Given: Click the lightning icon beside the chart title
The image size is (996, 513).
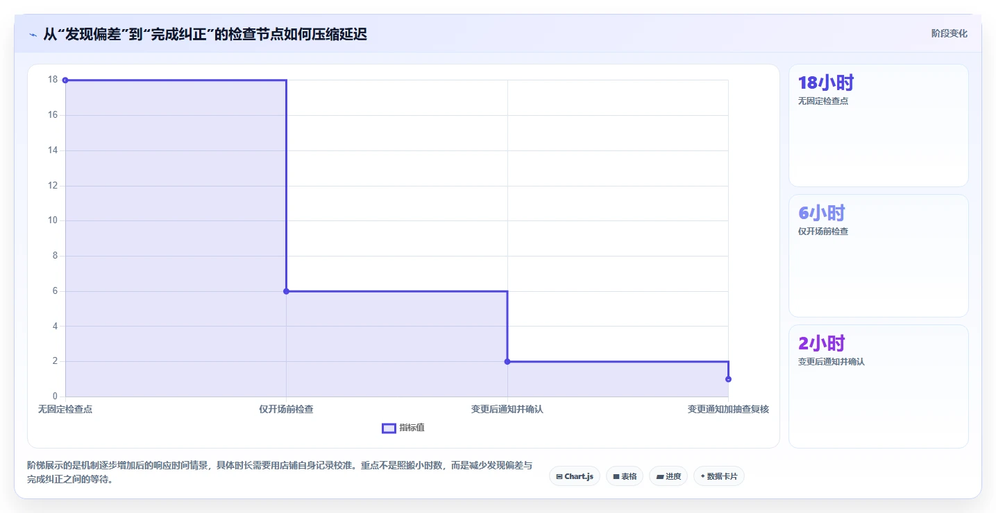Looking at the screenshot, I should pos(33,35).
